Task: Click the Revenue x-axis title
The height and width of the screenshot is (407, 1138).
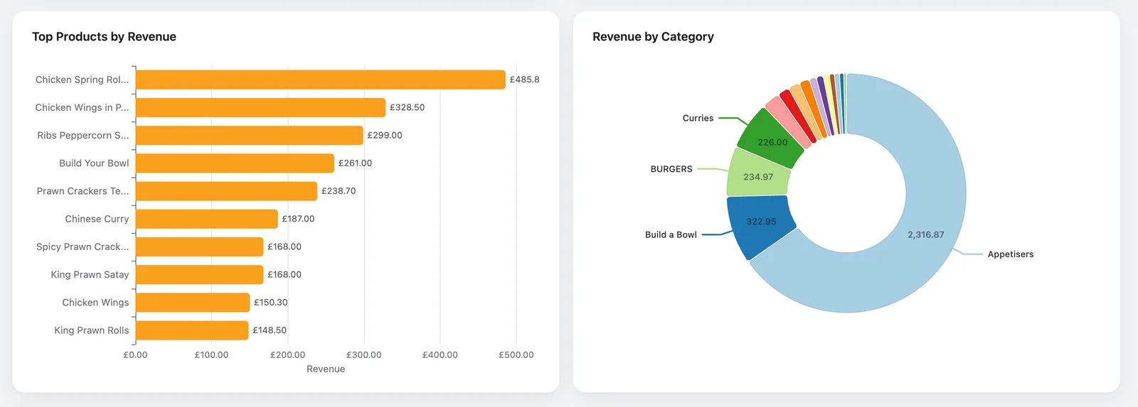Action: click(x=326, y=369)
